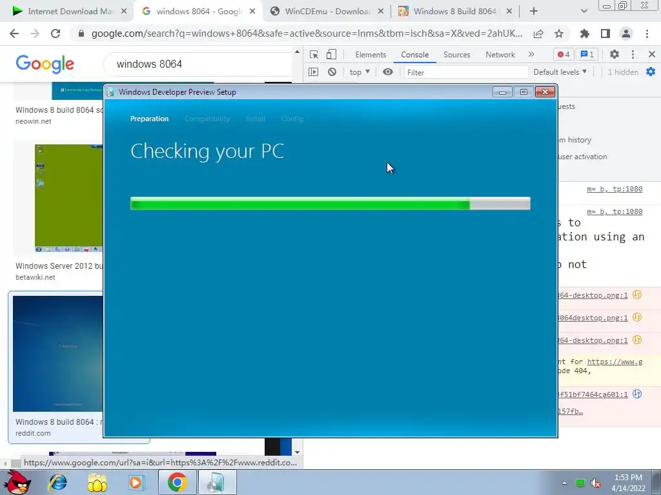
Task: Open the Default levels dropdown
Action: pyautogui.click(x=560, y=72)
